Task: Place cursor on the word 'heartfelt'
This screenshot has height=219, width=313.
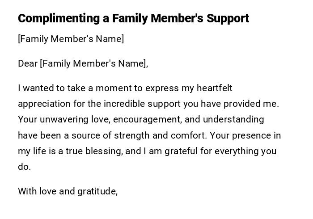Action: (x=214, y=88)
